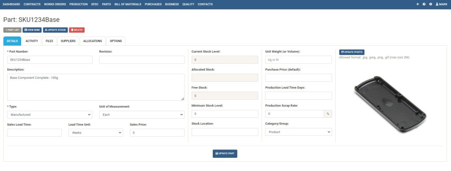Expand the Category/Group dropdown
The image size is (451, 171).
click(x=299, y=132)
